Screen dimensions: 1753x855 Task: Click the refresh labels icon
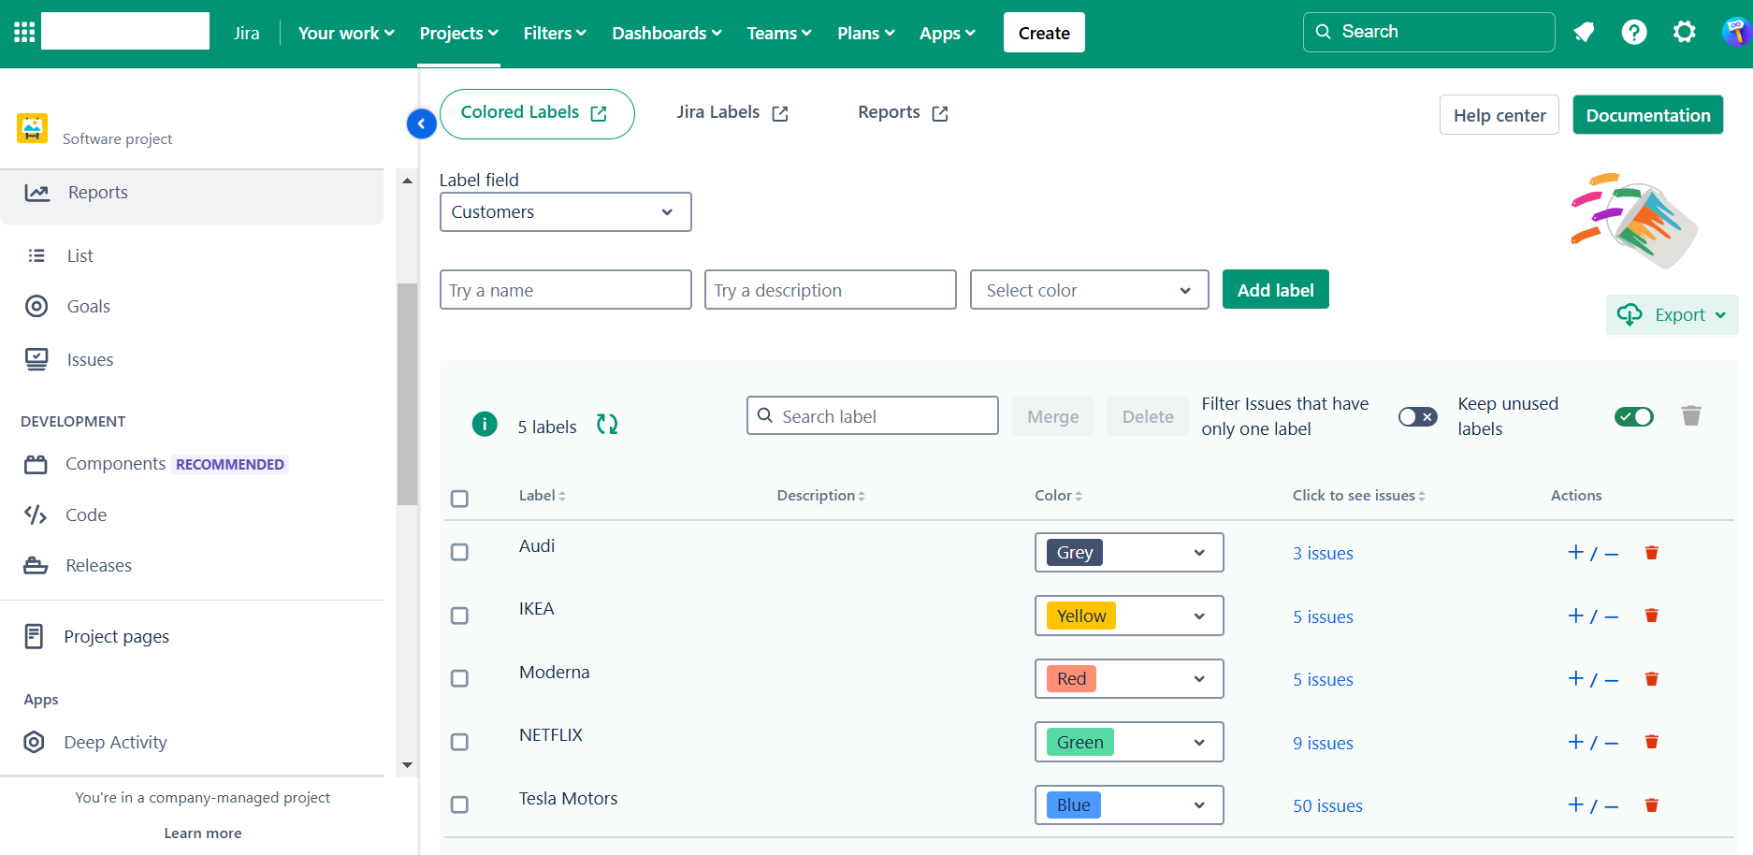click(607, 425)
